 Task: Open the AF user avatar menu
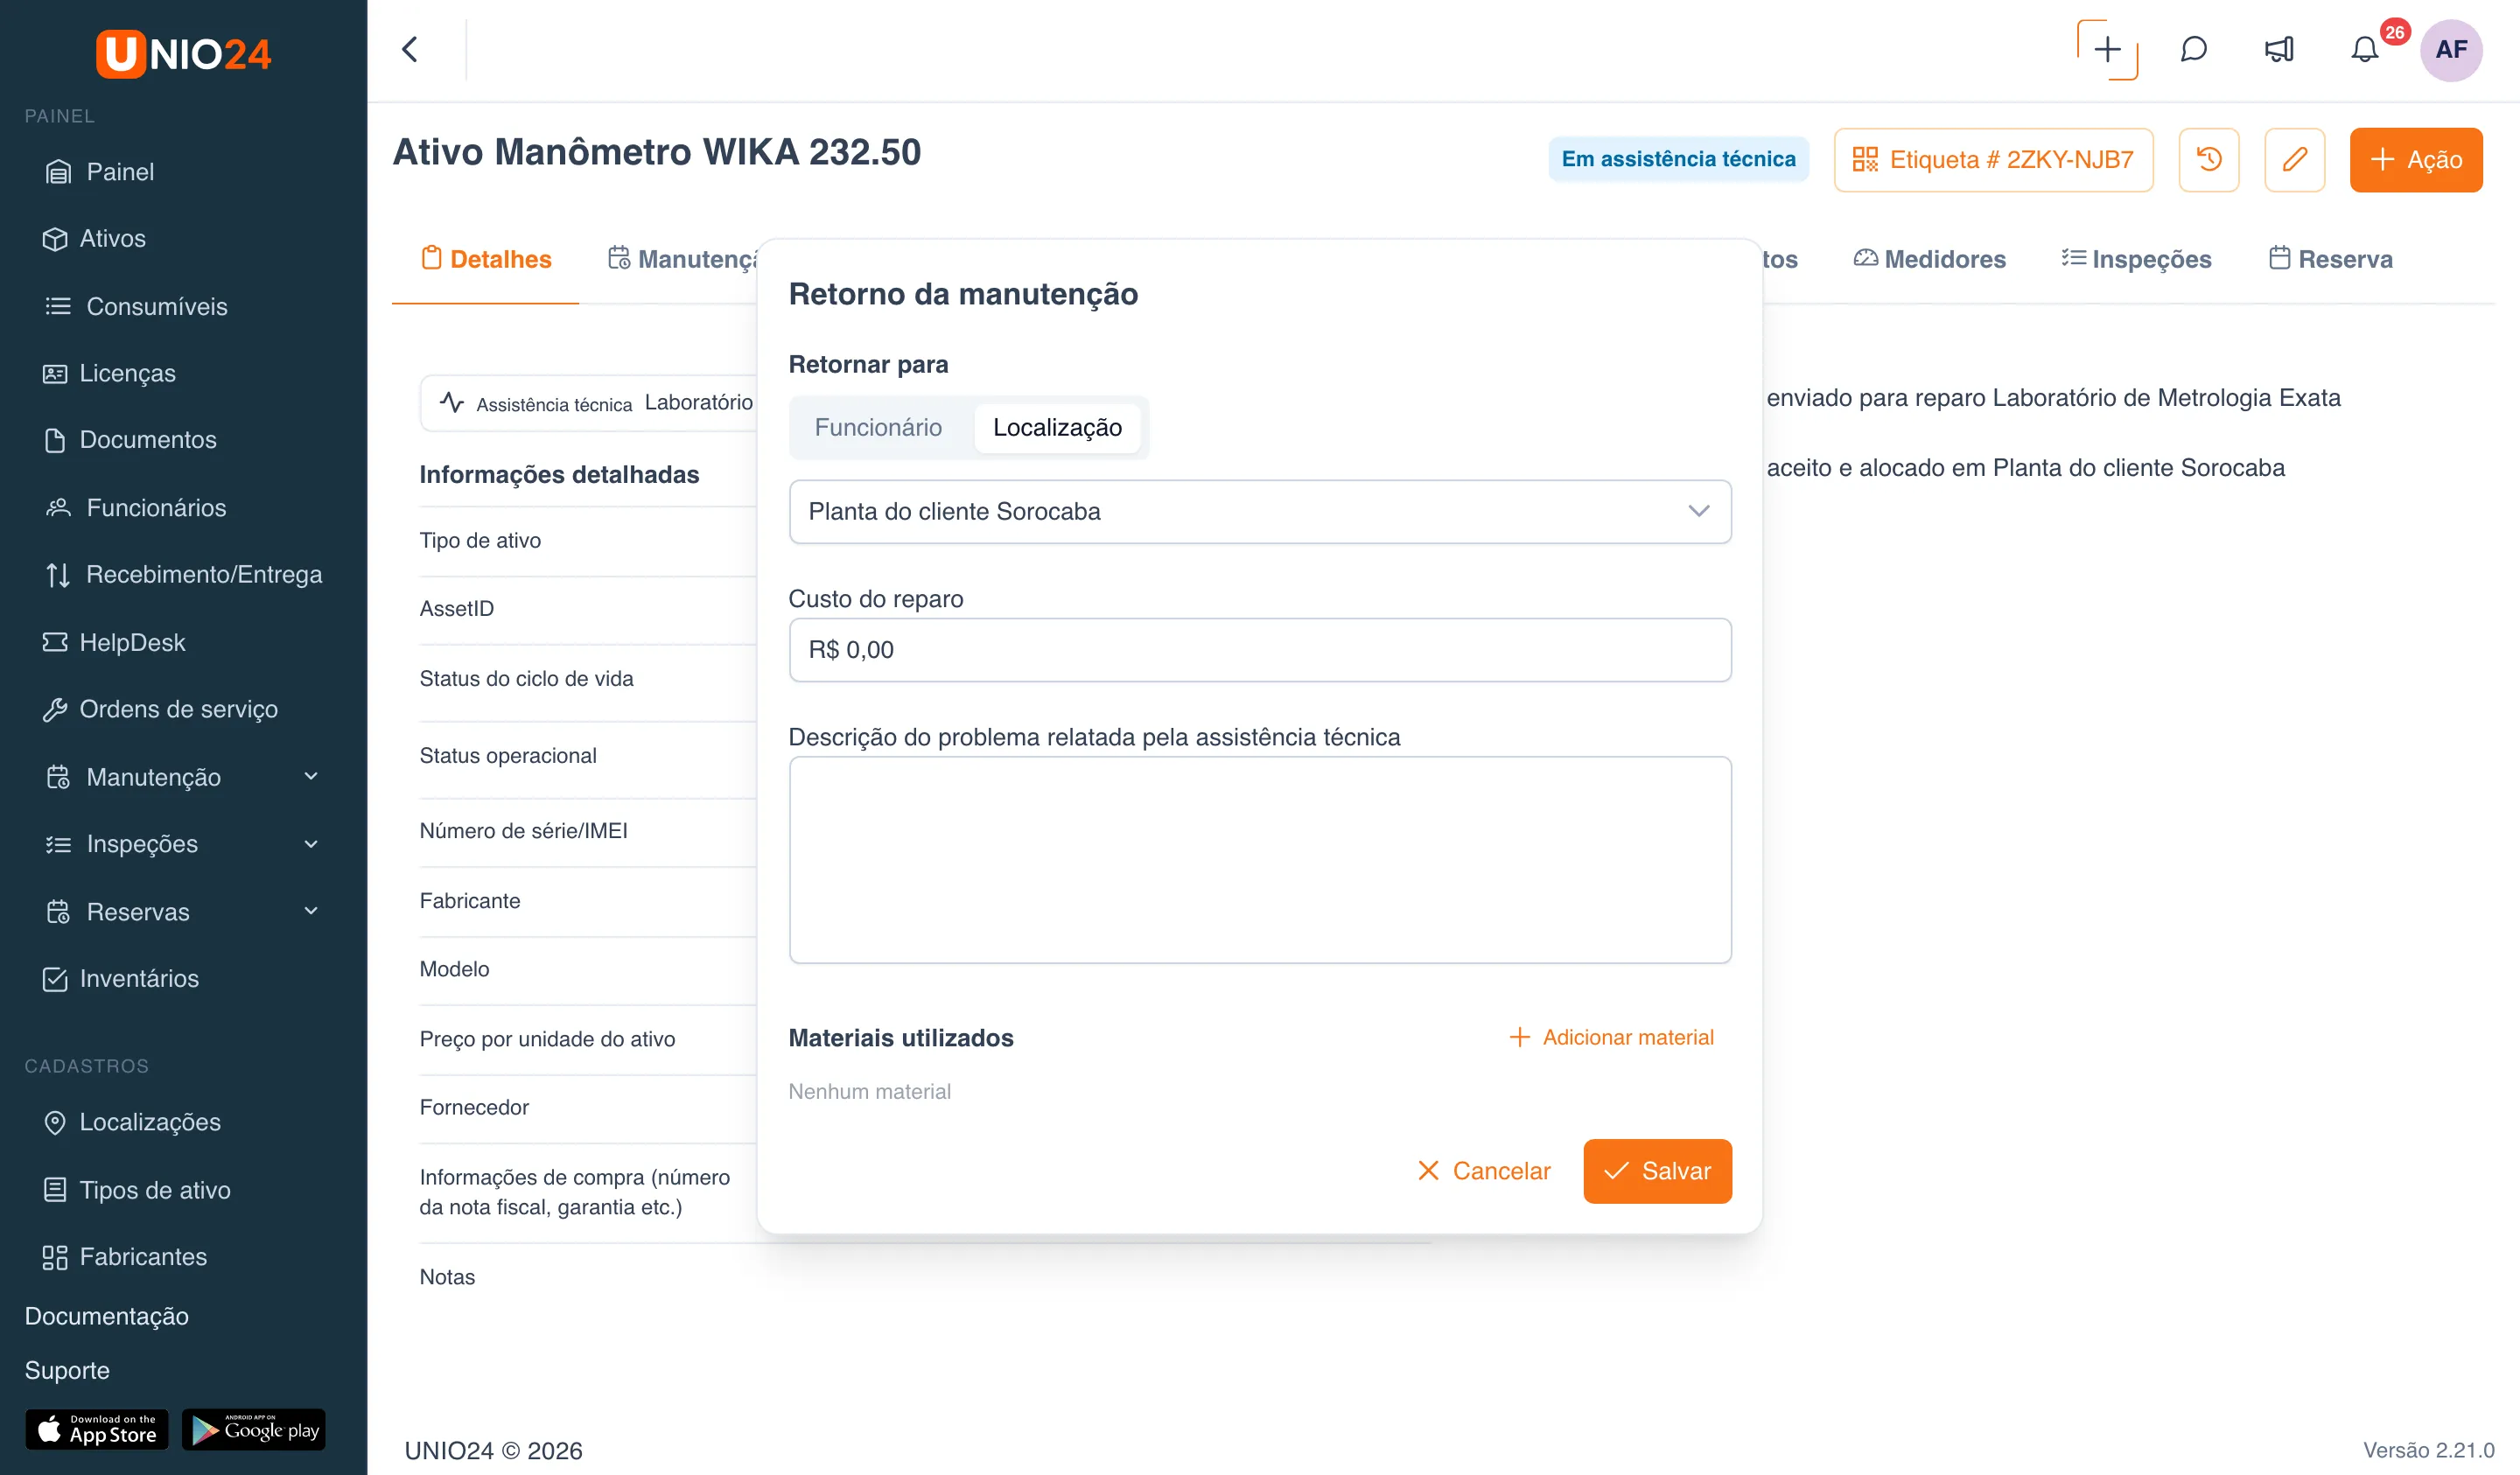point(2451,49)
